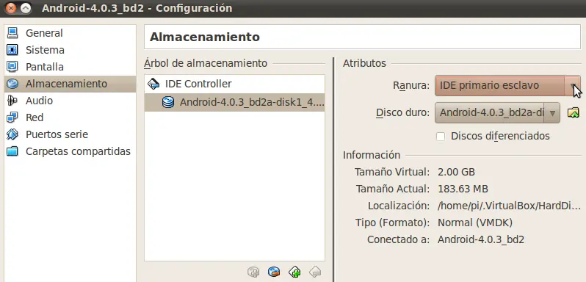586x282 pixels.
Task: Open the Sistema settings category
Action: (70, 50)
